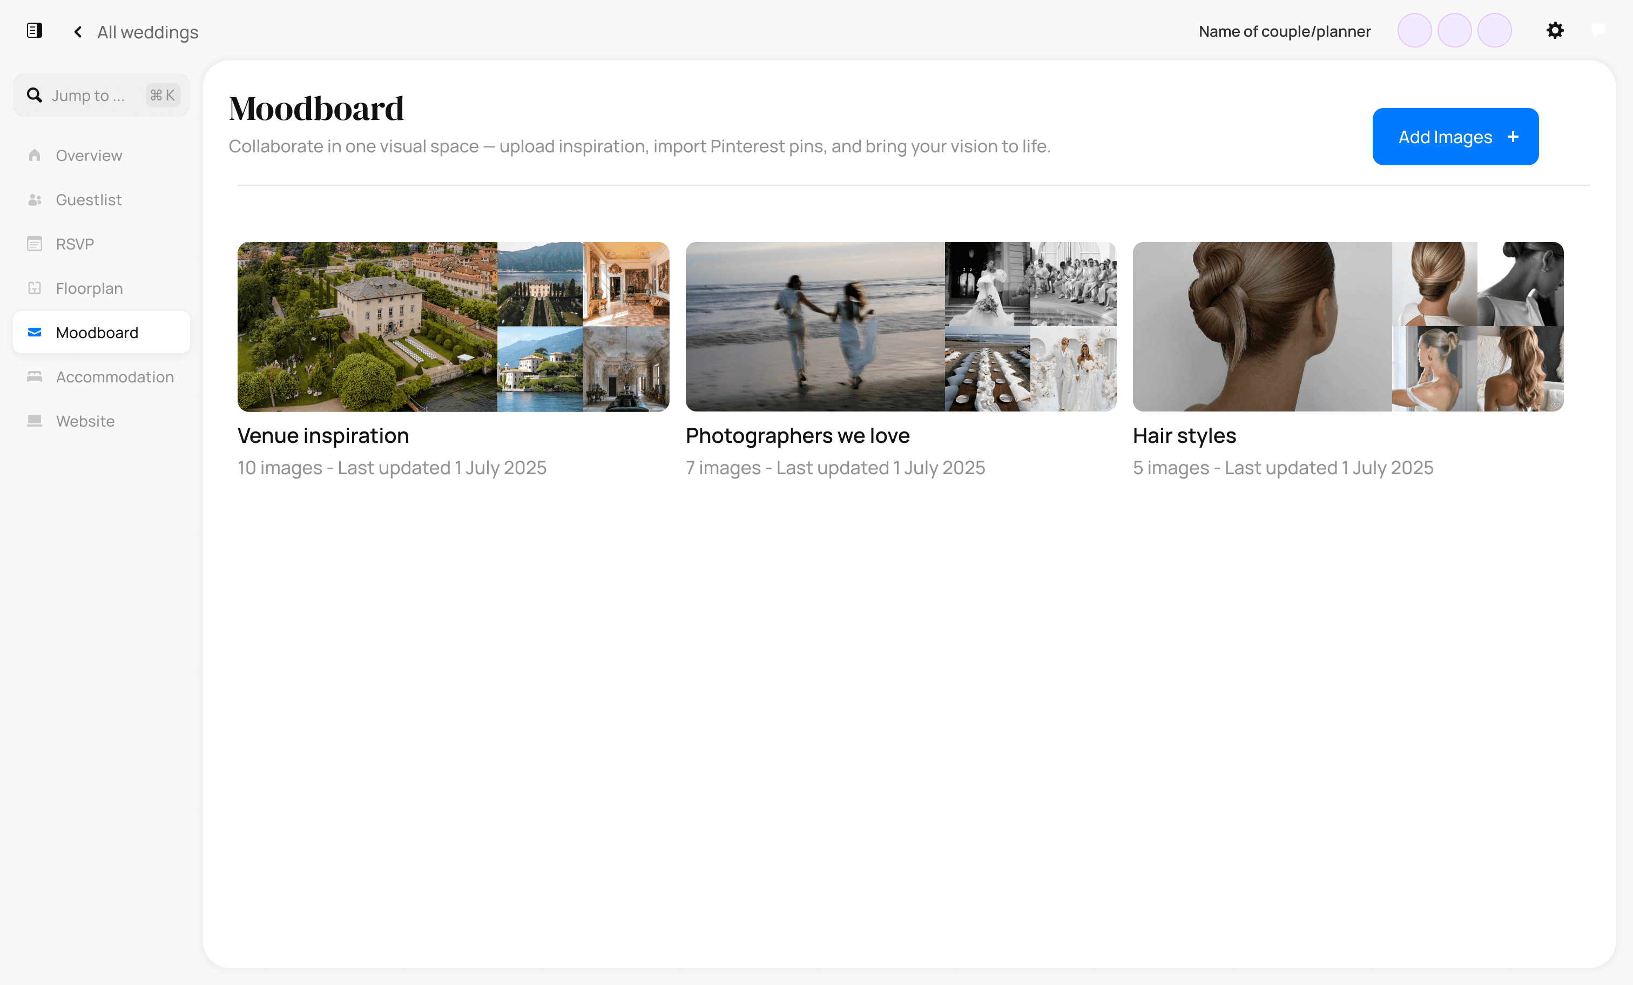Image resolution: width=1633 pixels, height=985 pixels.
Task: Open the Hair styles bun photo
Action: (x=1262, y=326)
